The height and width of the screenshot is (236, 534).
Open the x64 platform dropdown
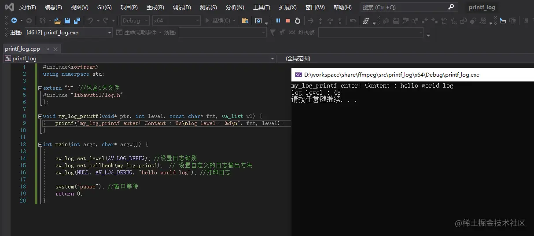[176, 21]
